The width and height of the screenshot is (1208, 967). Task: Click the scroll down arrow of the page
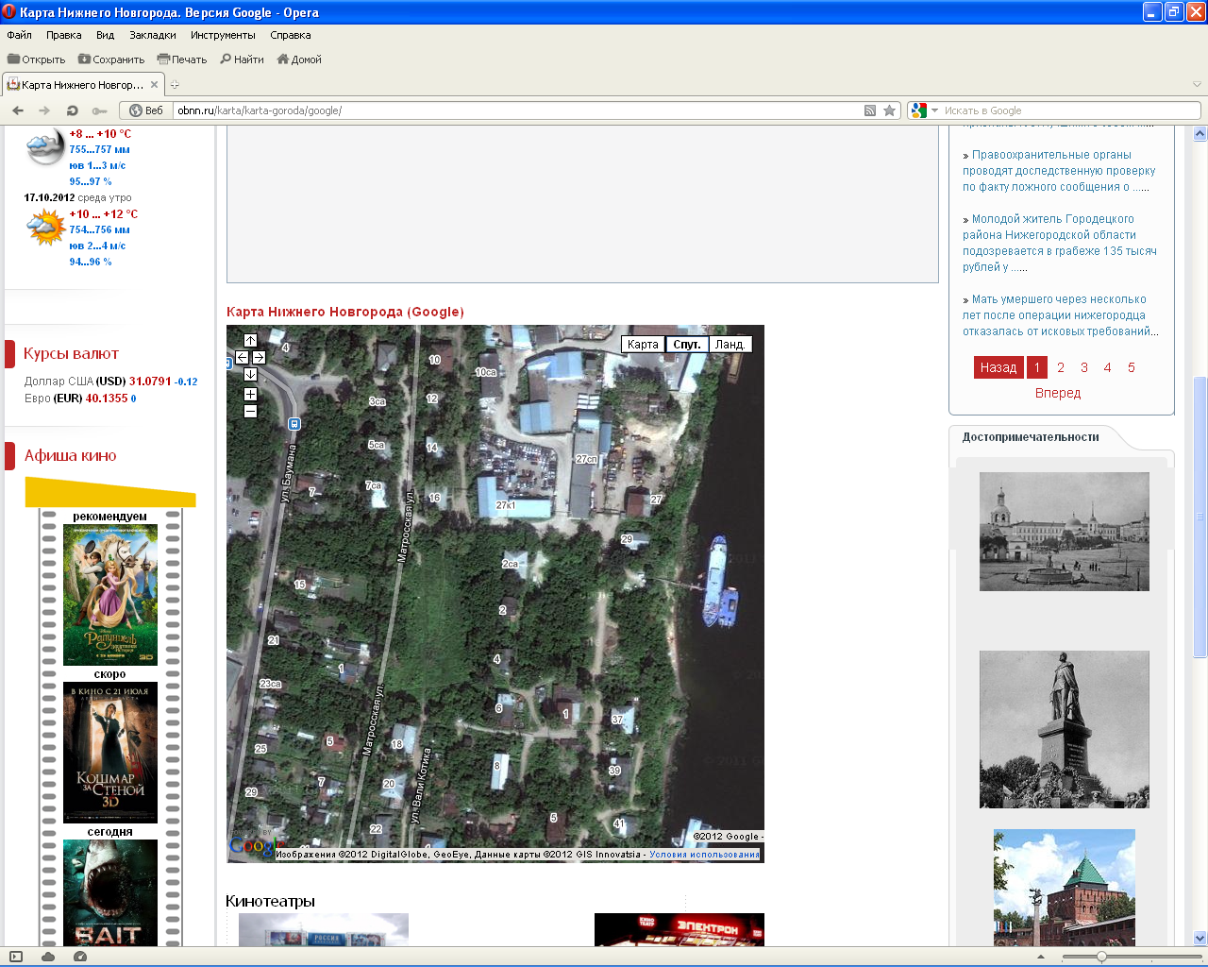pyautogui.click(x=1200, y=938)
